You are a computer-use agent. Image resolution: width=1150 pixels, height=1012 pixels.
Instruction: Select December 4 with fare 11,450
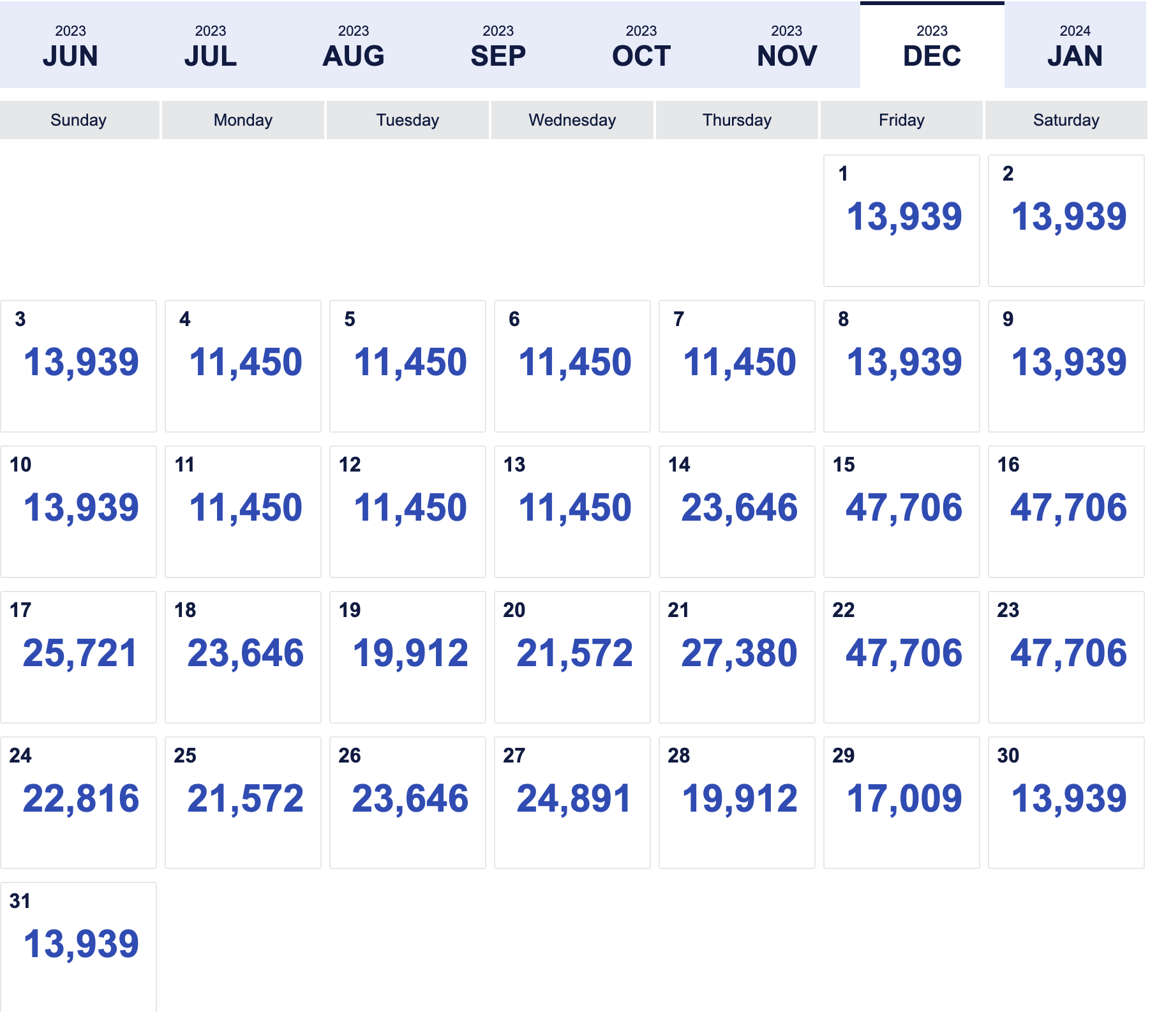click(243, 366)
